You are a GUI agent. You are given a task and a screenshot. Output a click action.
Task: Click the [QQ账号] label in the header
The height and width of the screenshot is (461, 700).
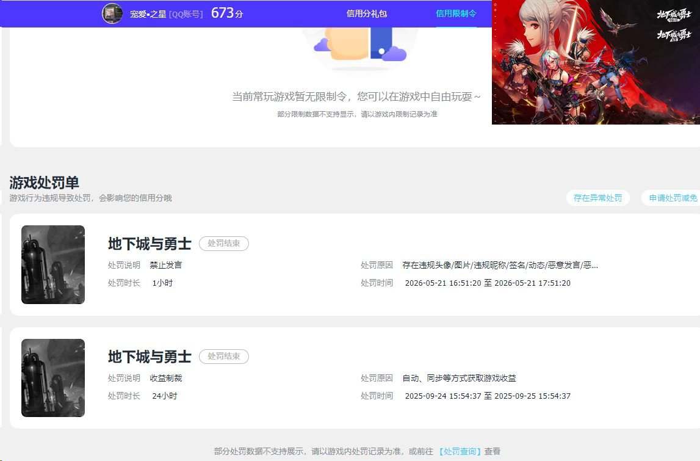(186, 14)
